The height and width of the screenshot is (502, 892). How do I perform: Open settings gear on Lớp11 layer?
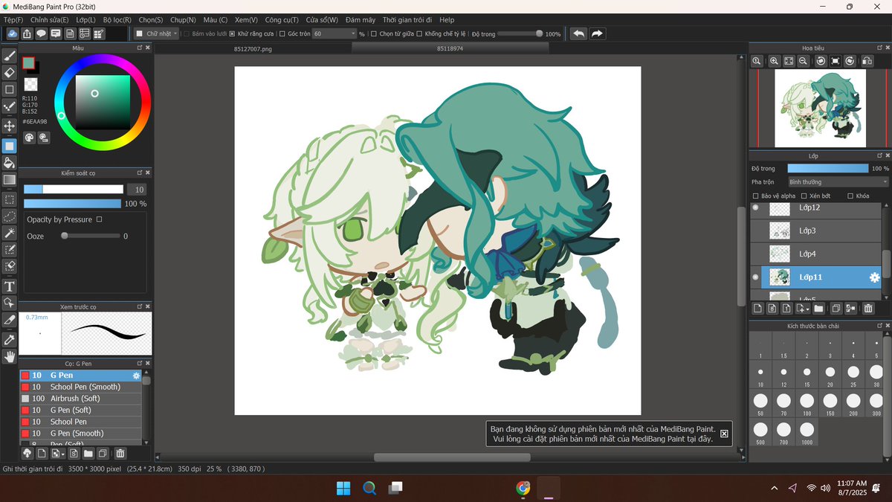pos(874,277)
